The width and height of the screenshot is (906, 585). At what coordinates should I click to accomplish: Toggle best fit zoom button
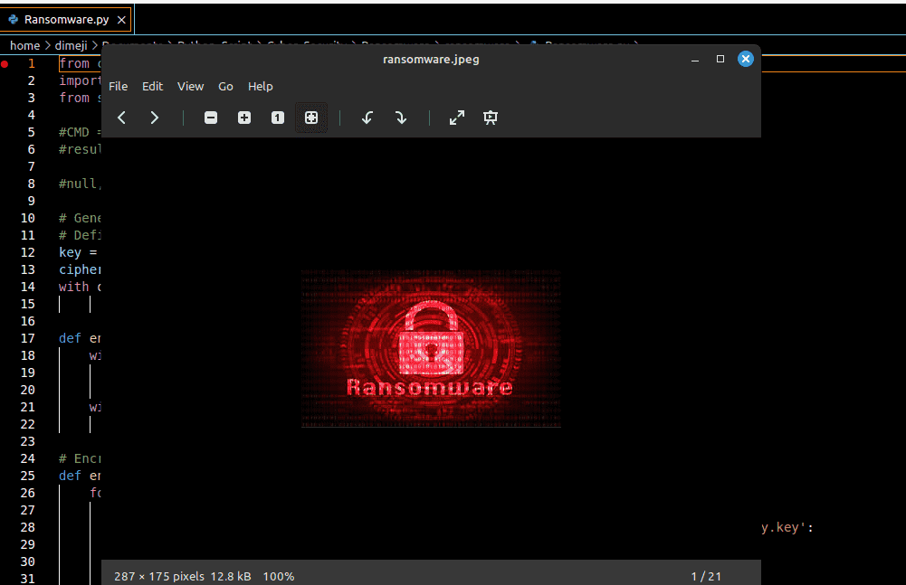coord(311,118)
